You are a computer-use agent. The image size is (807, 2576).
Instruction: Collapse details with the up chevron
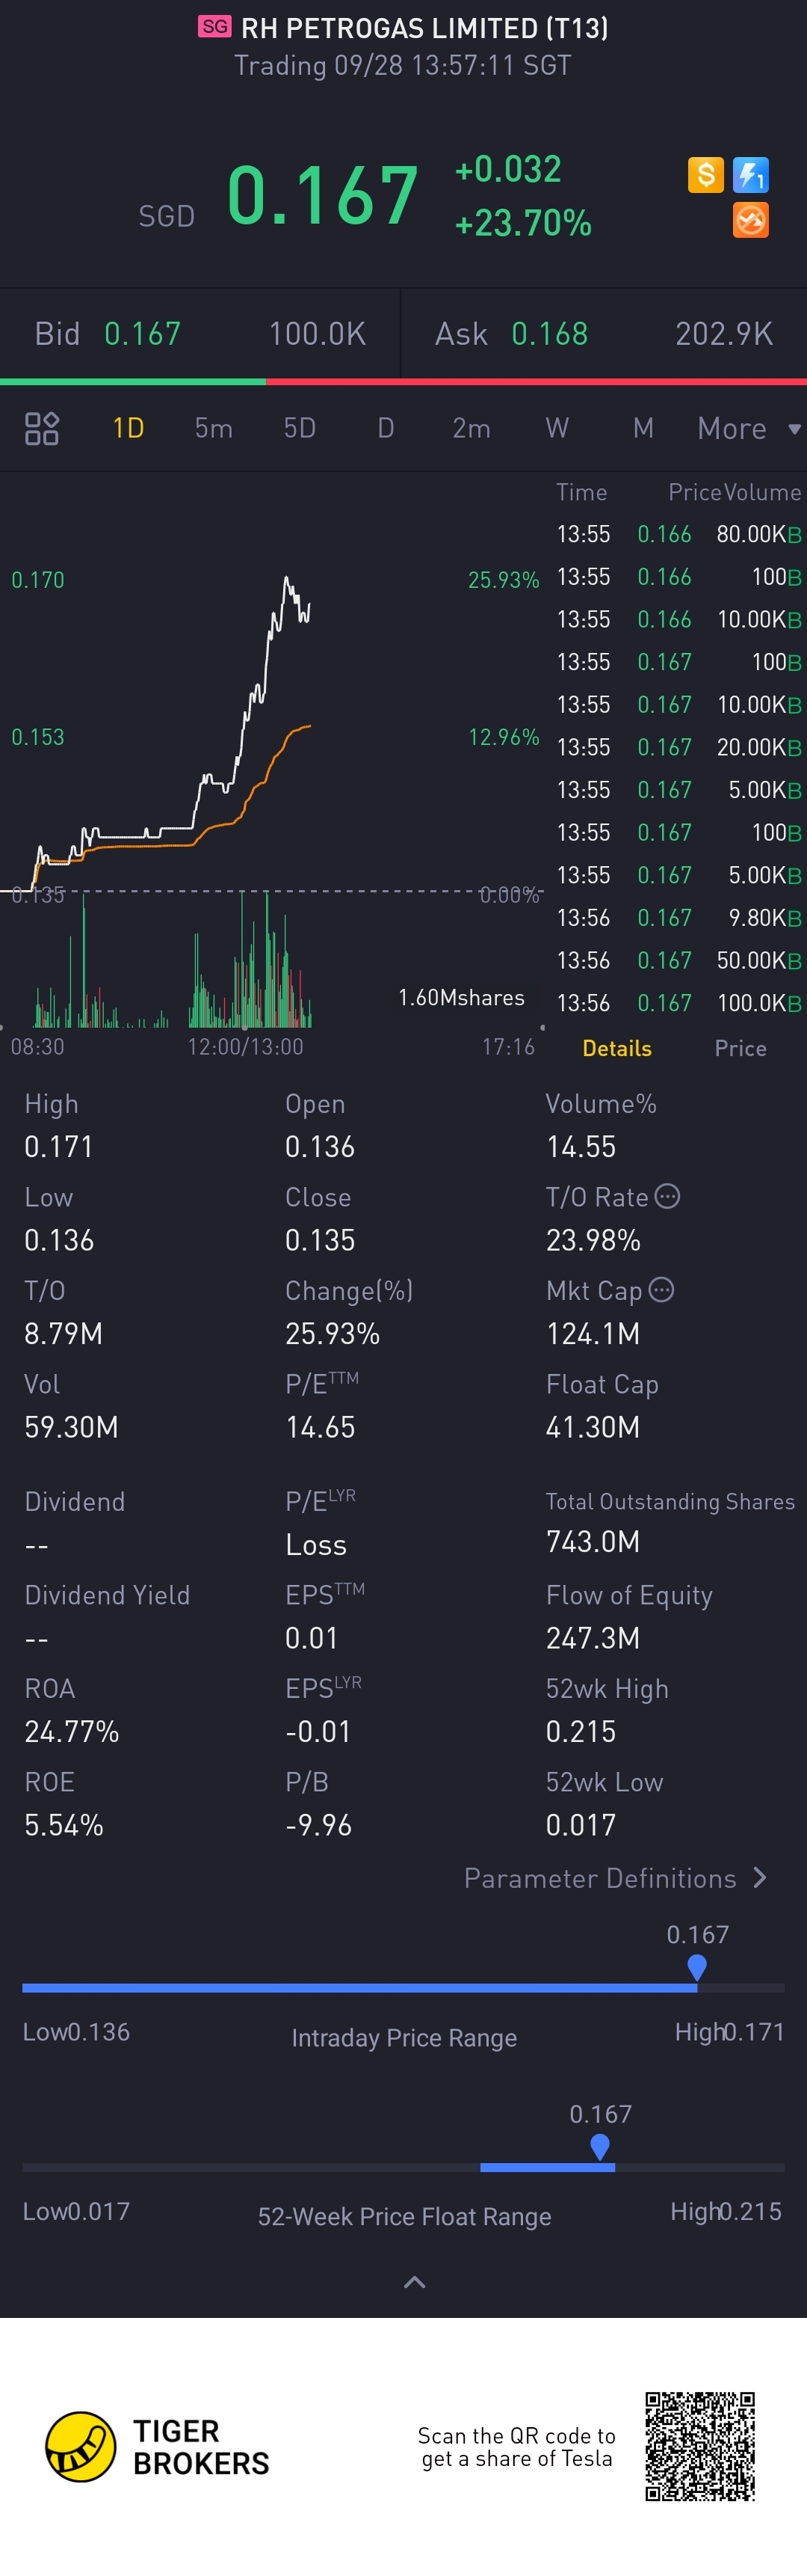point(415,2282)
